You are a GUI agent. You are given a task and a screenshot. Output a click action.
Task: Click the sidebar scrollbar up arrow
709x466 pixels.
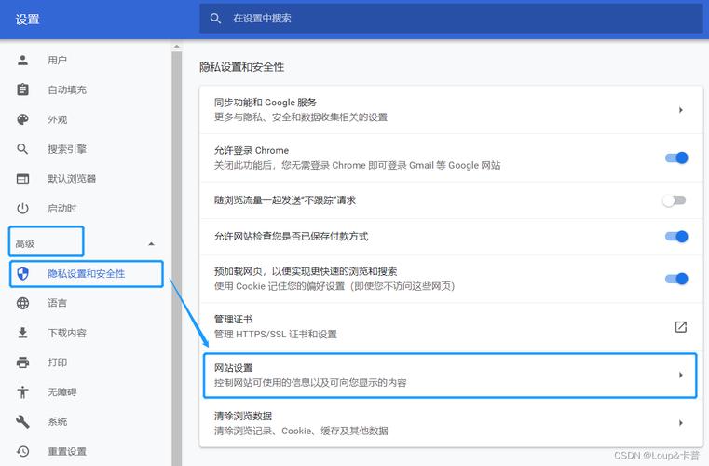tap(177, 47)
